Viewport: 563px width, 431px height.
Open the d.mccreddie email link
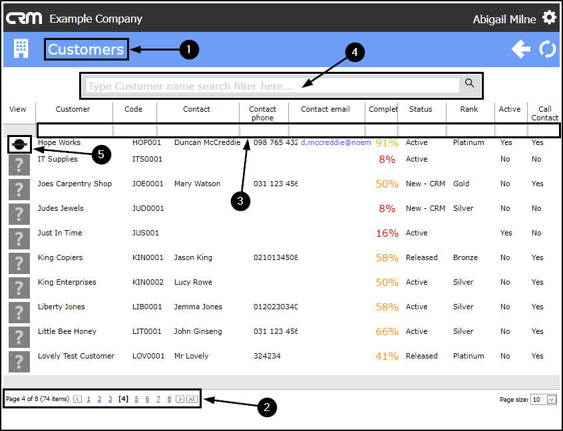[335, 142]
